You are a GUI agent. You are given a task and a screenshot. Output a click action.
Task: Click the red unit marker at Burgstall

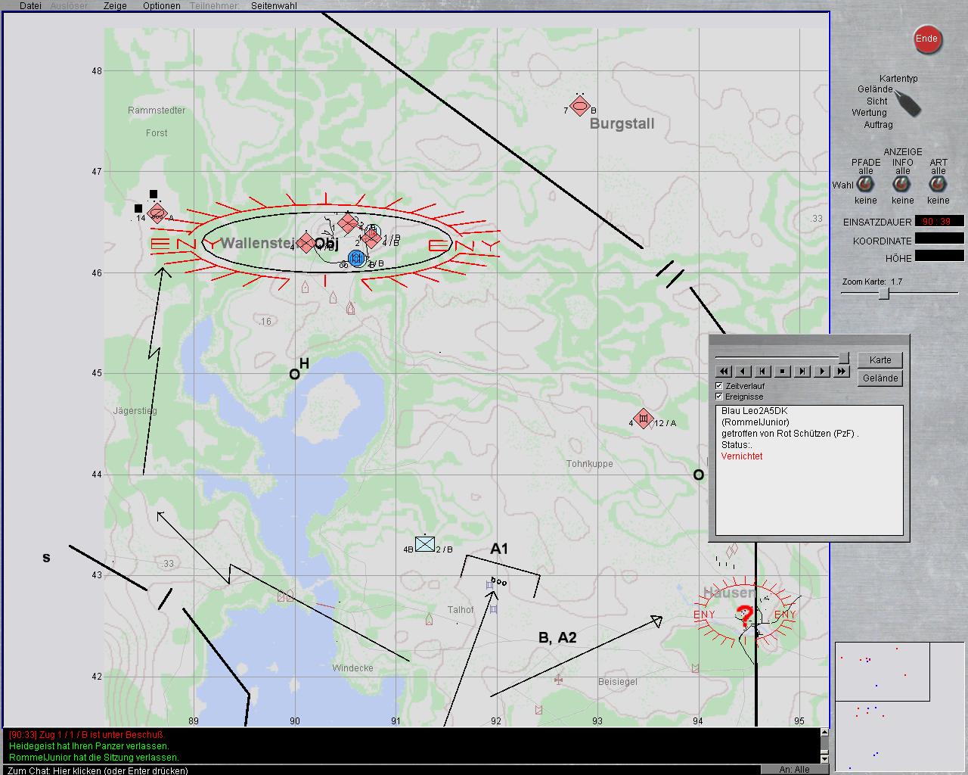(579, 107)
